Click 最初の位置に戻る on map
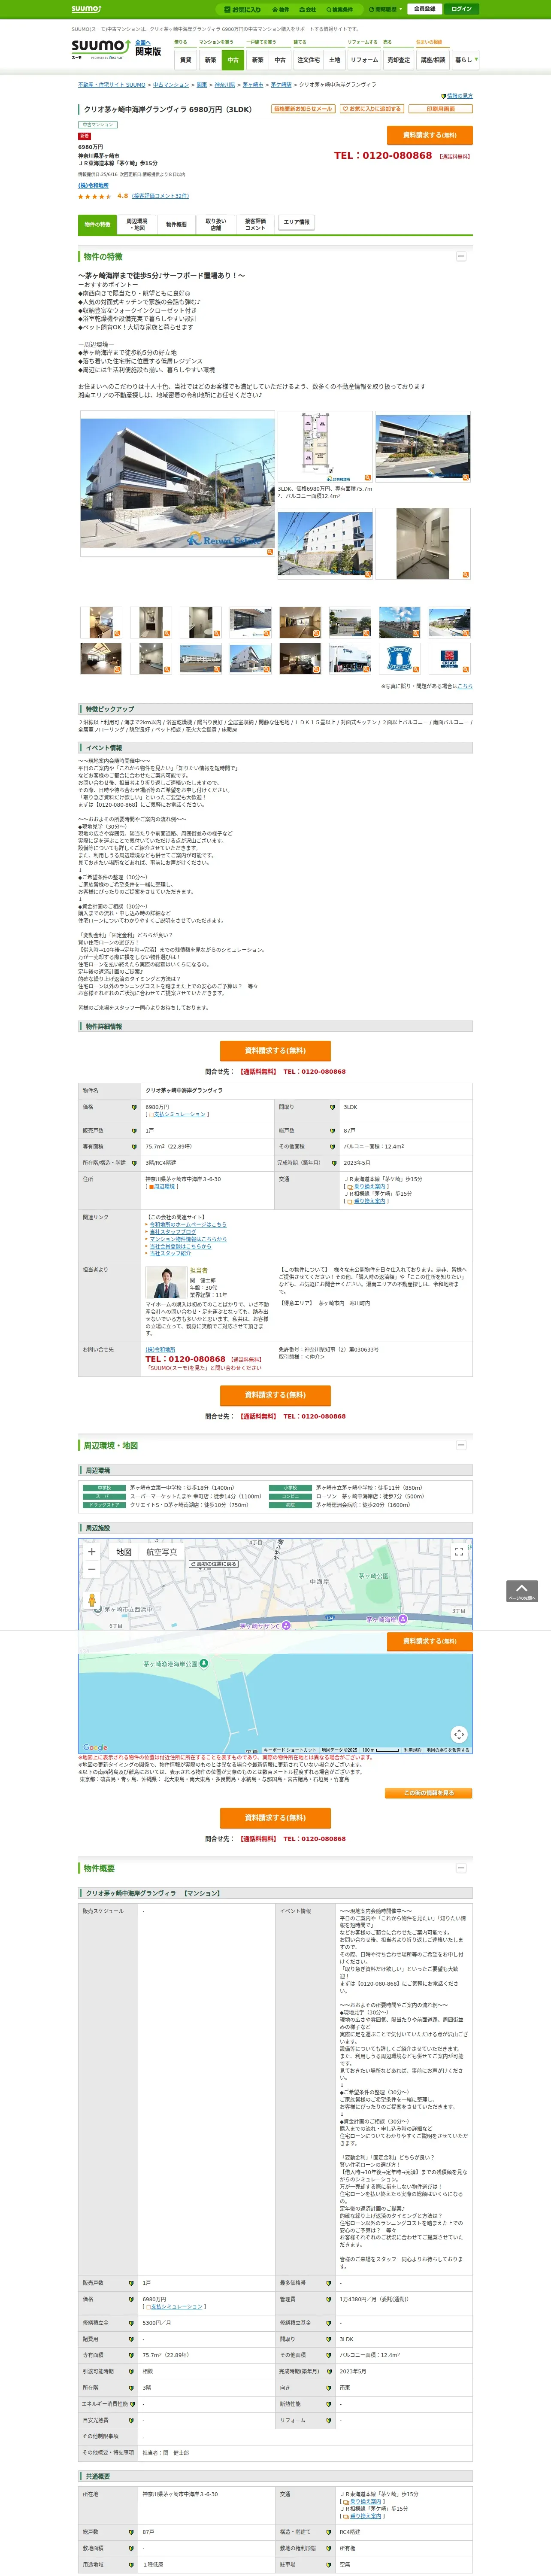 (214, 1564)
